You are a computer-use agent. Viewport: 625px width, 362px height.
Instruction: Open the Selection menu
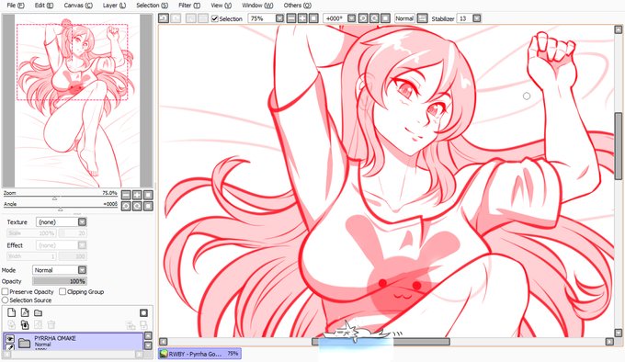click(x=152, y=6)
